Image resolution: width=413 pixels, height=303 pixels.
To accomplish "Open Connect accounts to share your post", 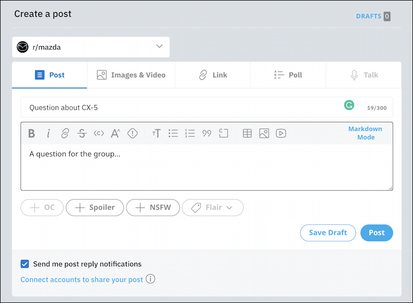I will coord(82,279).
